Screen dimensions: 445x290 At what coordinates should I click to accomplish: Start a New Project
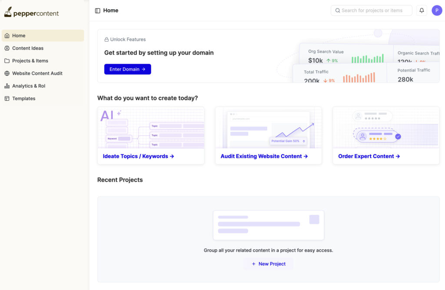[x=268, y=264]
